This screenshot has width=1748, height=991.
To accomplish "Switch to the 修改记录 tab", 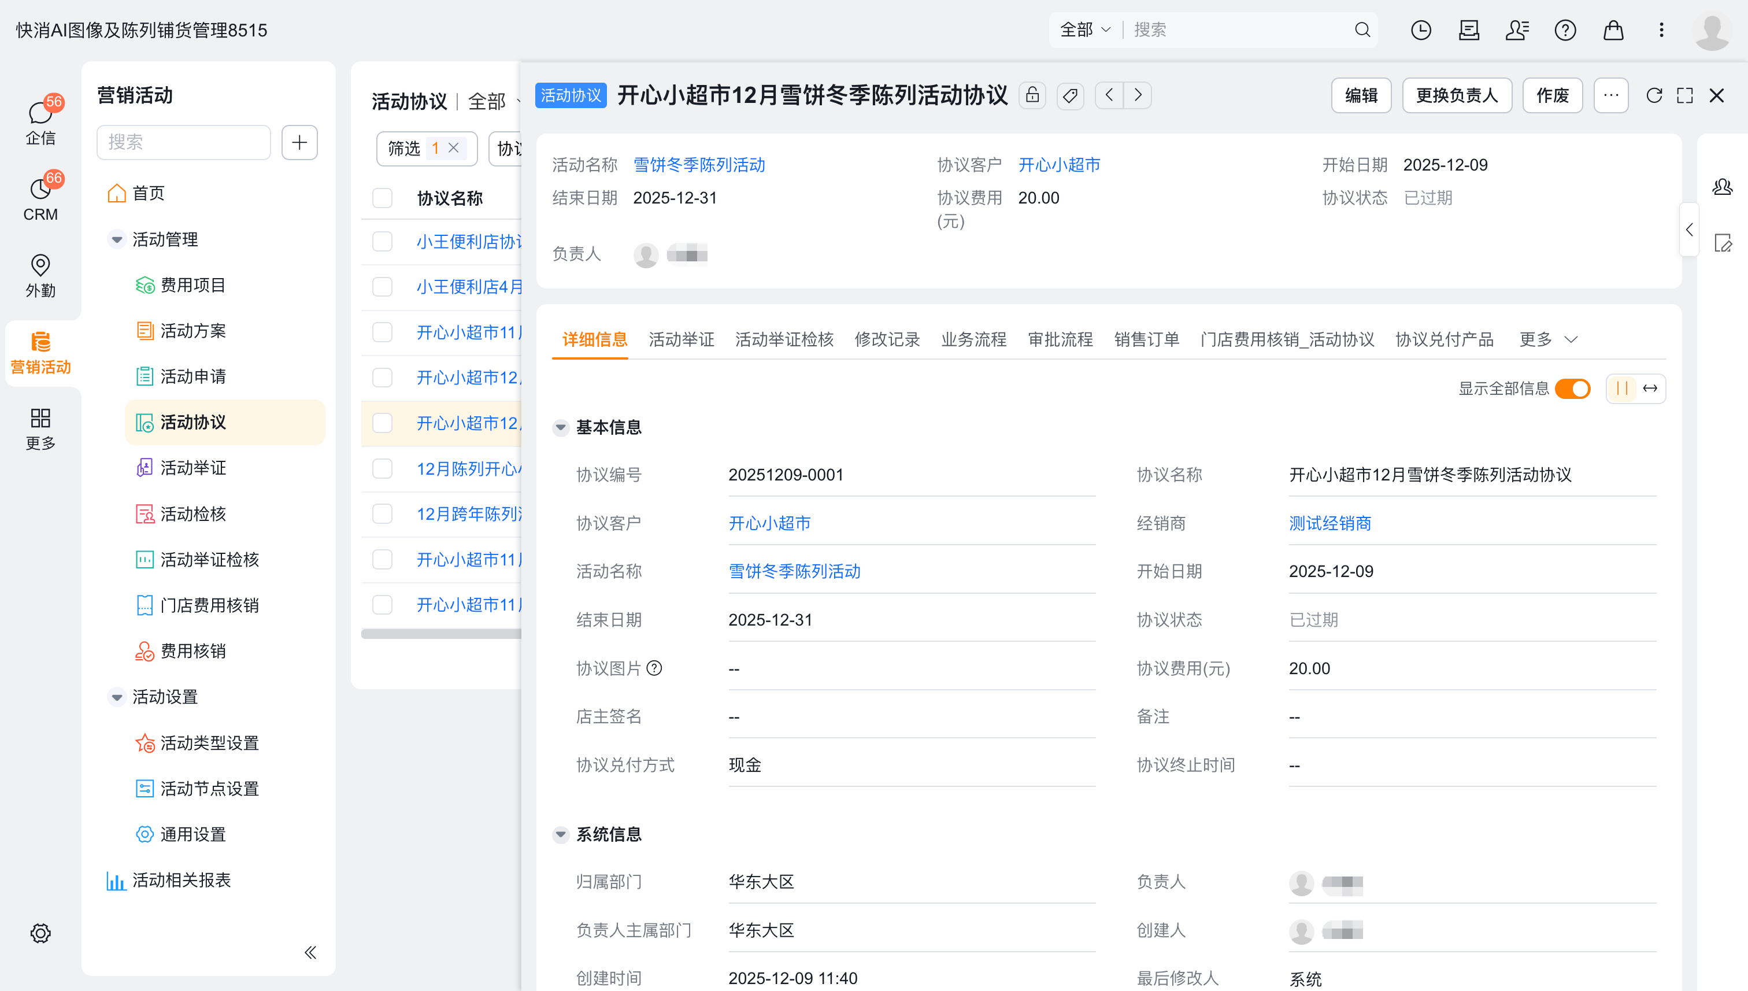I will coord(887,339).
